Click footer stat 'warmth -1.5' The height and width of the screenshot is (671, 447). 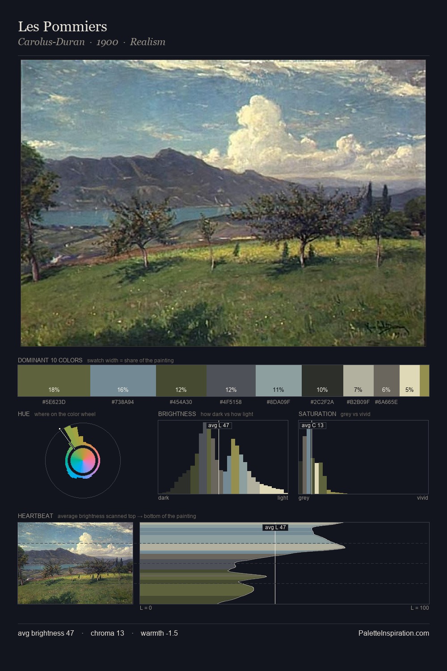click(159, 633)
